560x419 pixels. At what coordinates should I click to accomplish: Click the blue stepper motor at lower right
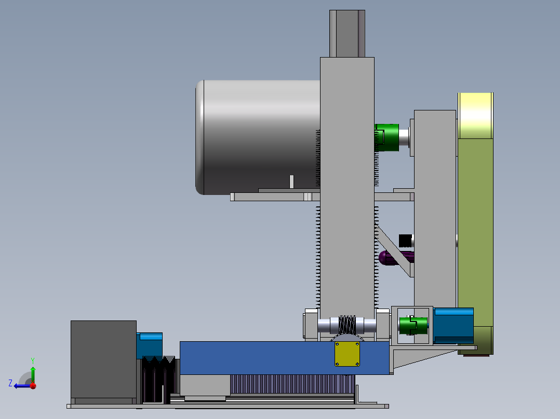click(453, 326)
